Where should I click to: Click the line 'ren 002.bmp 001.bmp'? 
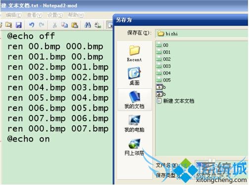pyautogui.click(x=58, y=67)
